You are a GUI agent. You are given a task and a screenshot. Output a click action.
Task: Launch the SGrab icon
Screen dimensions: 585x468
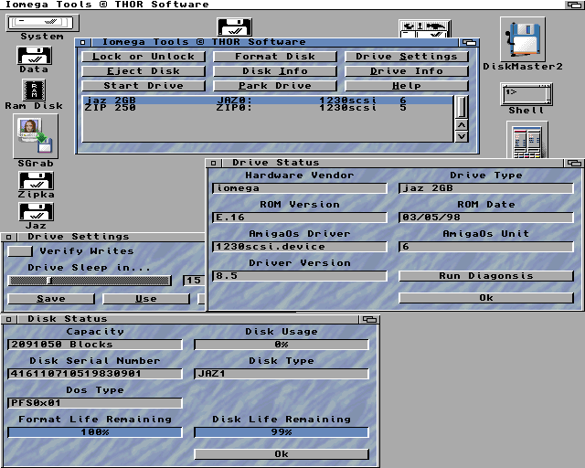coord(36,136)
